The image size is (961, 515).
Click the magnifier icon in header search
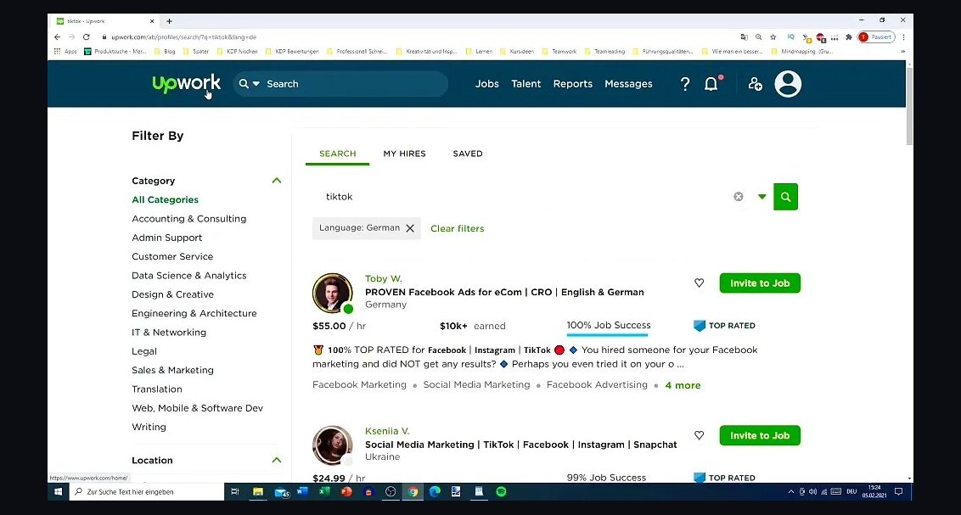244,84
